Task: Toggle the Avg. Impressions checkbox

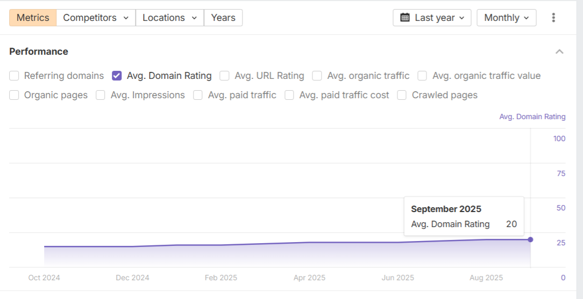Action: point(101,95)
